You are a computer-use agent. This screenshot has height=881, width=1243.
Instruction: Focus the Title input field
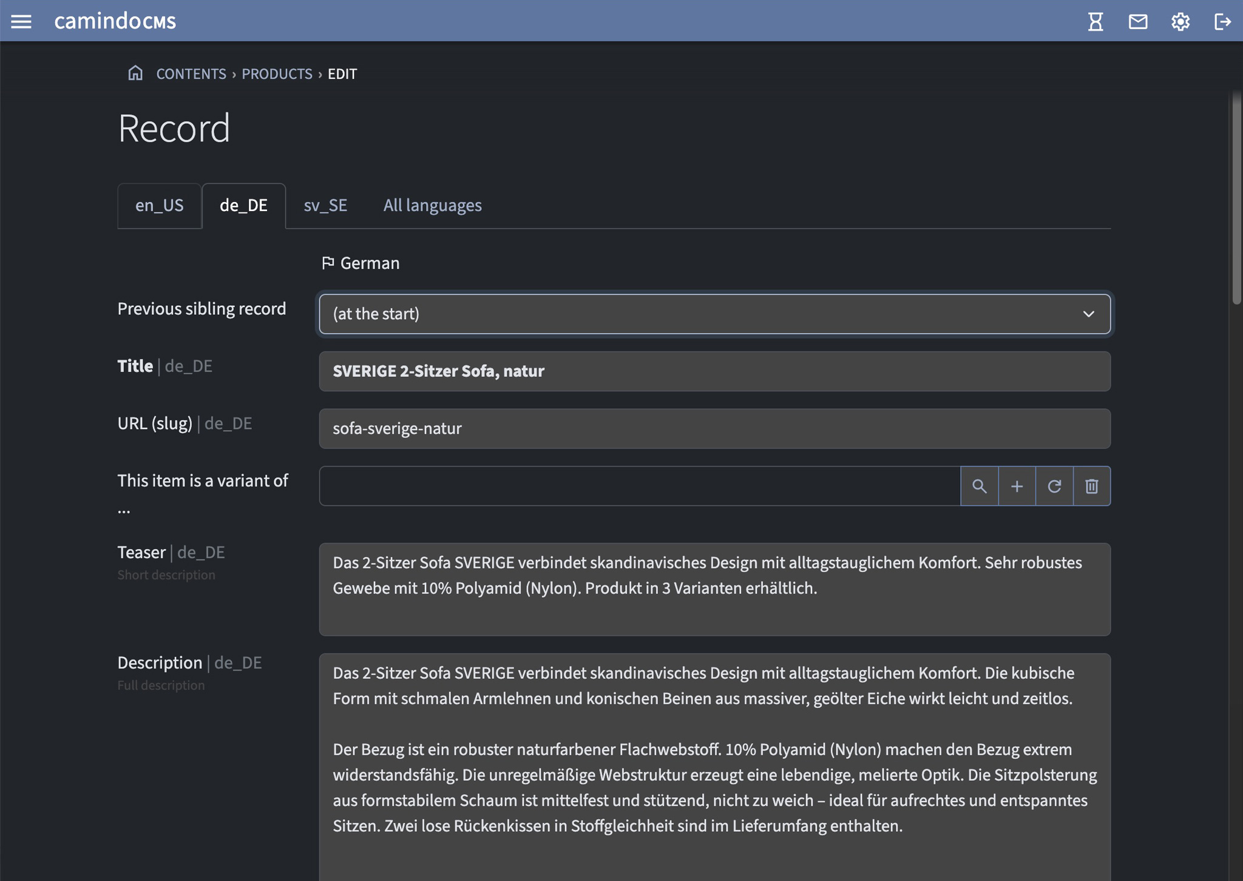click(x=715, y=371)
